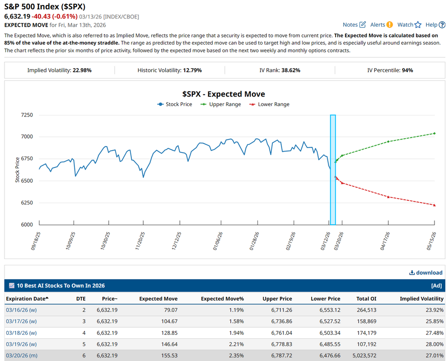Viewport: 448px width, 361px height.
Task: Click the Notes pencil icon
Action: coord(362,25)
